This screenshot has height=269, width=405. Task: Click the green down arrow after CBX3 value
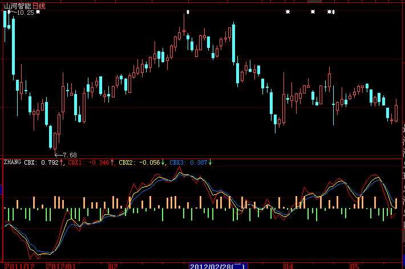click(210, 162)
